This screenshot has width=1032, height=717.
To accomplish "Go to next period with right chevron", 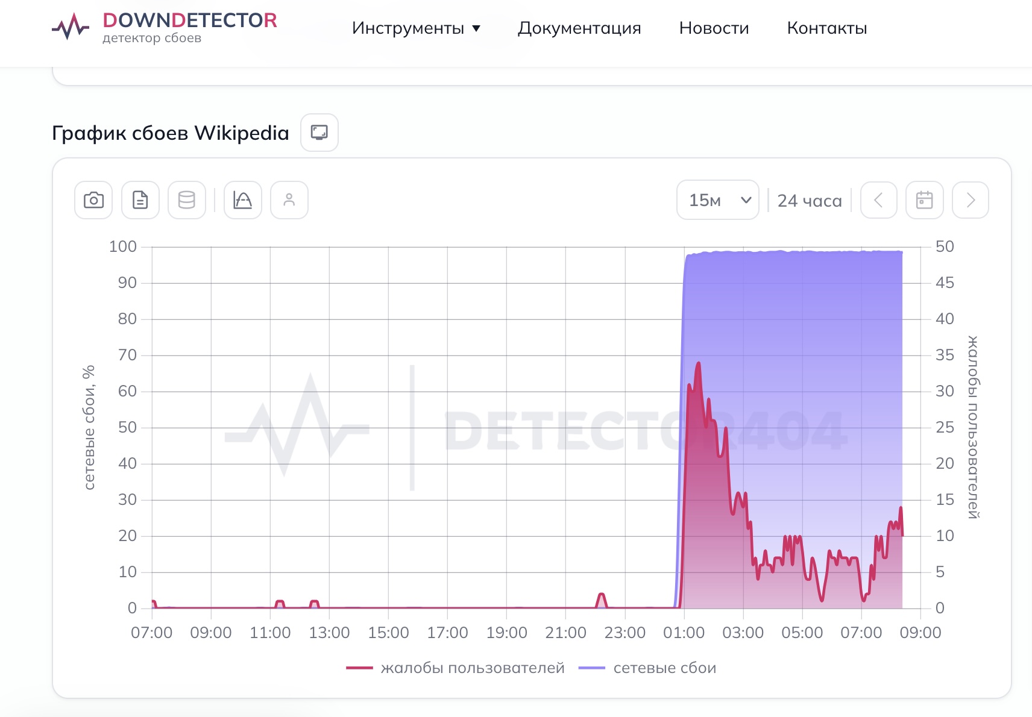I will tap(971, 200).
